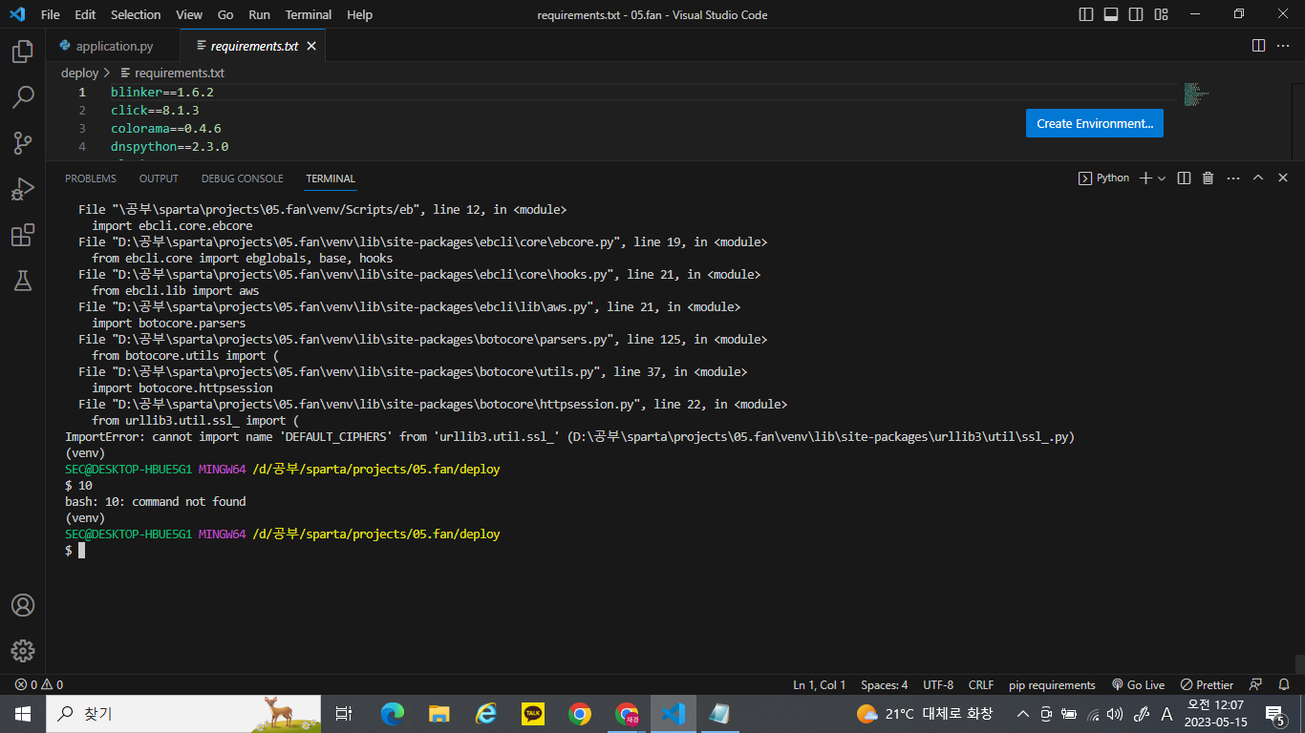Screen dimensions: 1305x733
Task: Open terminal launch profile dropdown arrow
Action: click(x=1162, y=178)
